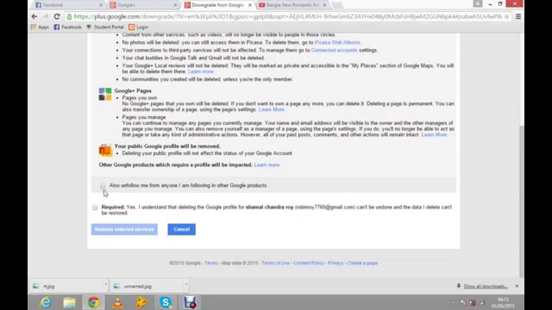Screen dimensions: 552x310
Task: Click Learn More under Pages you manage
Action: click(434, 135)
